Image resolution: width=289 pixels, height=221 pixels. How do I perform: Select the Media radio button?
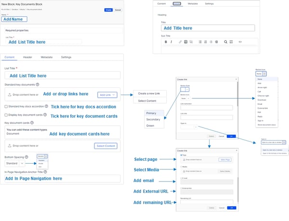coord(182,167)
